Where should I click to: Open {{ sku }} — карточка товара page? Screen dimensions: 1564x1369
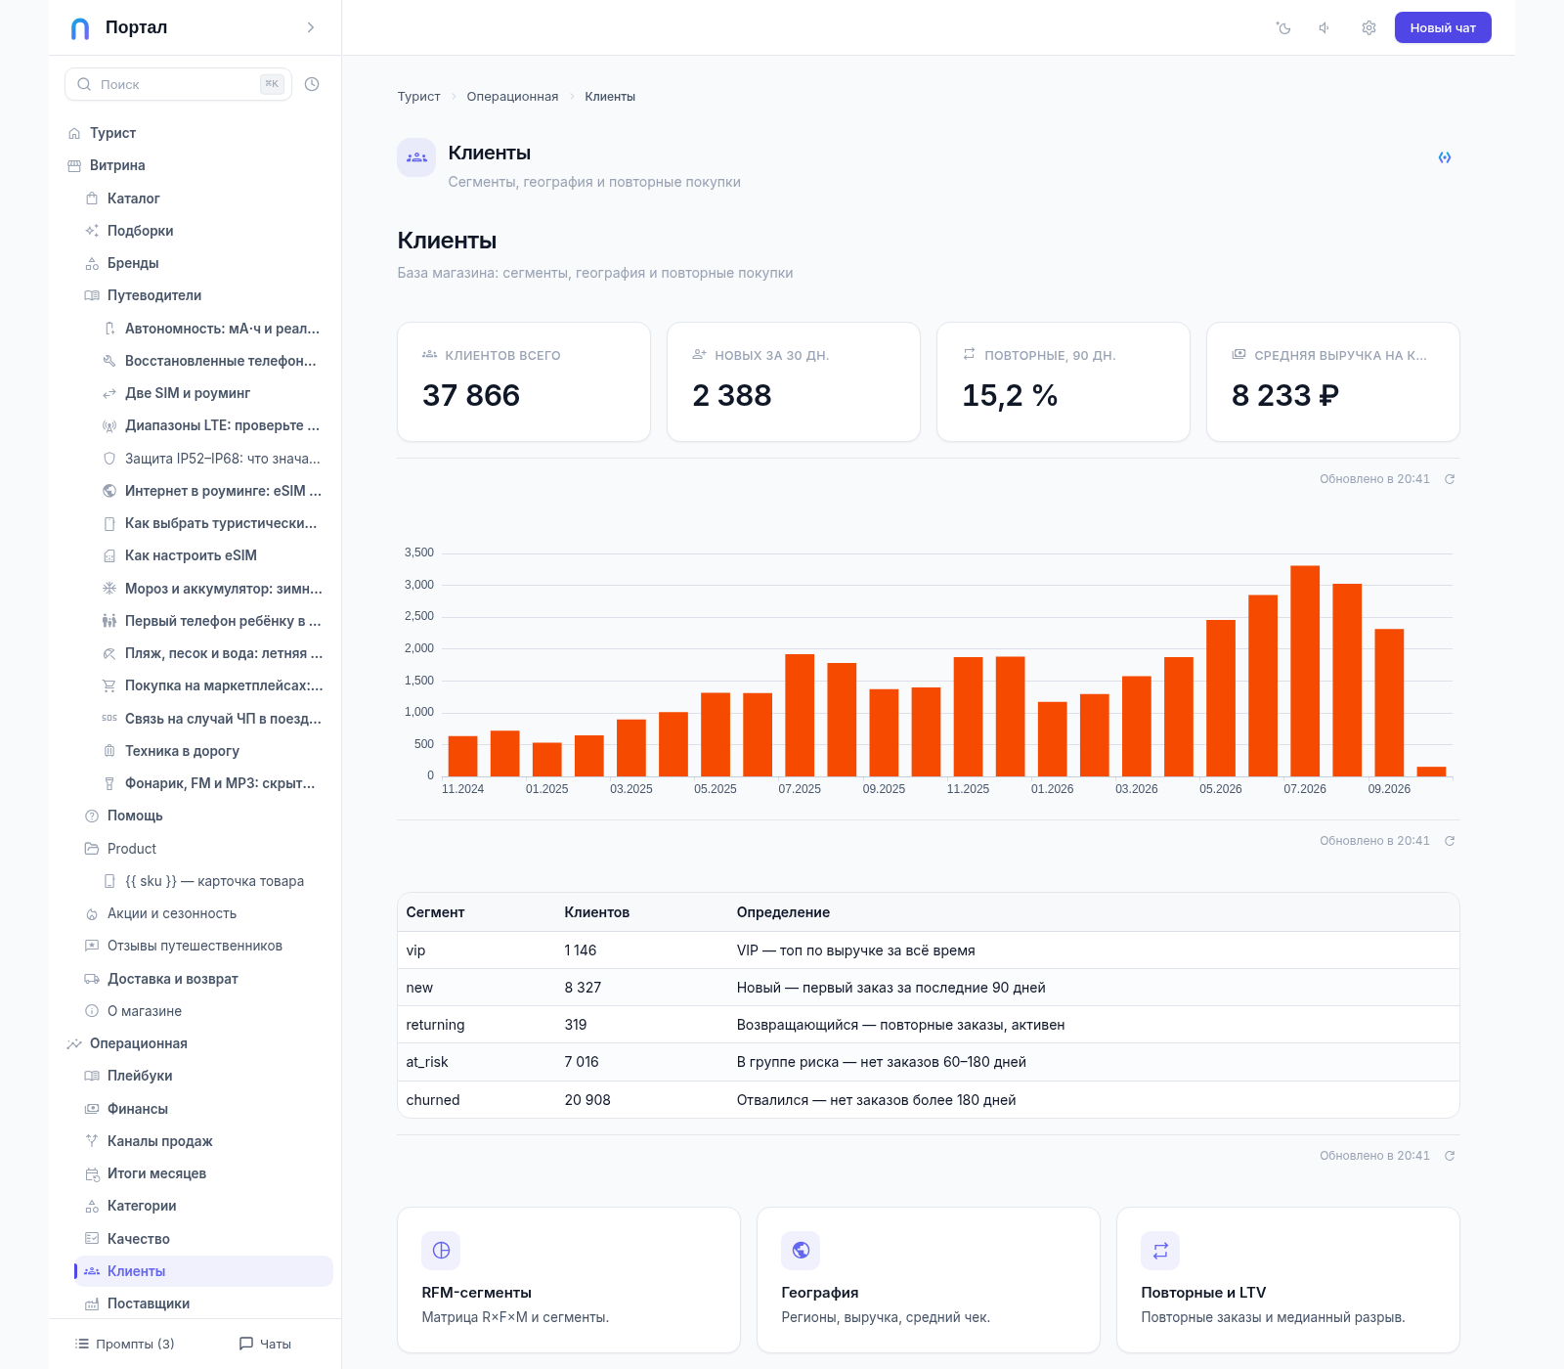tap(213, 881)
